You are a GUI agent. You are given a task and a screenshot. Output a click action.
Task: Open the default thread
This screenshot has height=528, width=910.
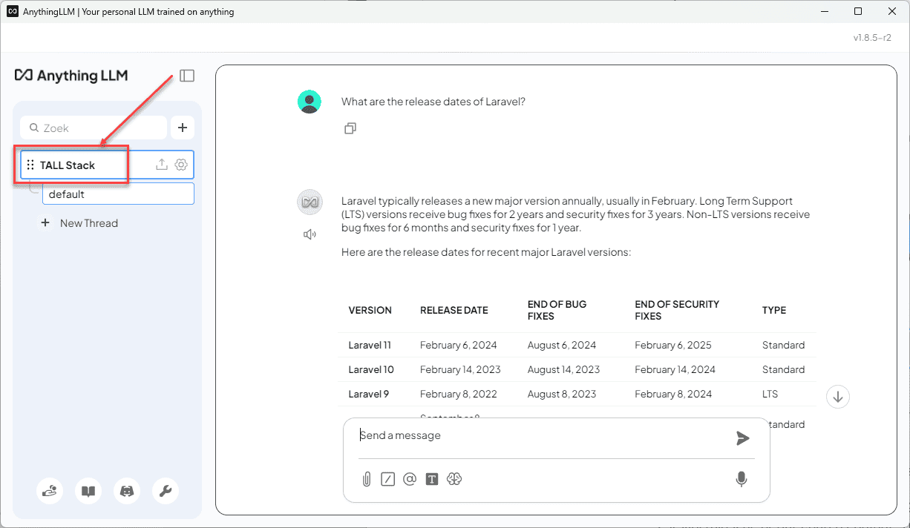coord(118,194)
